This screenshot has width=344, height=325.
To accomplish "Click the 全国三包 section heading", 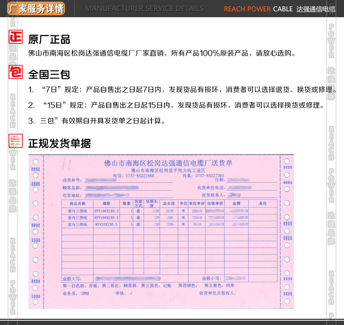I will click(49, 75).
